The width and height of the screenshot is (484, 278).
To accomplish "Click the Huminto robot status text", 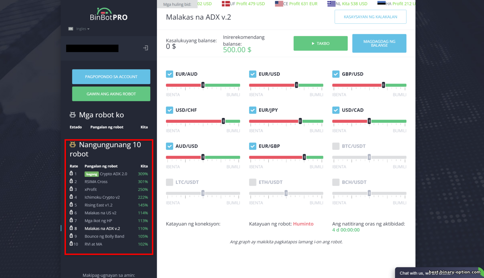I will tap(303, 224).
